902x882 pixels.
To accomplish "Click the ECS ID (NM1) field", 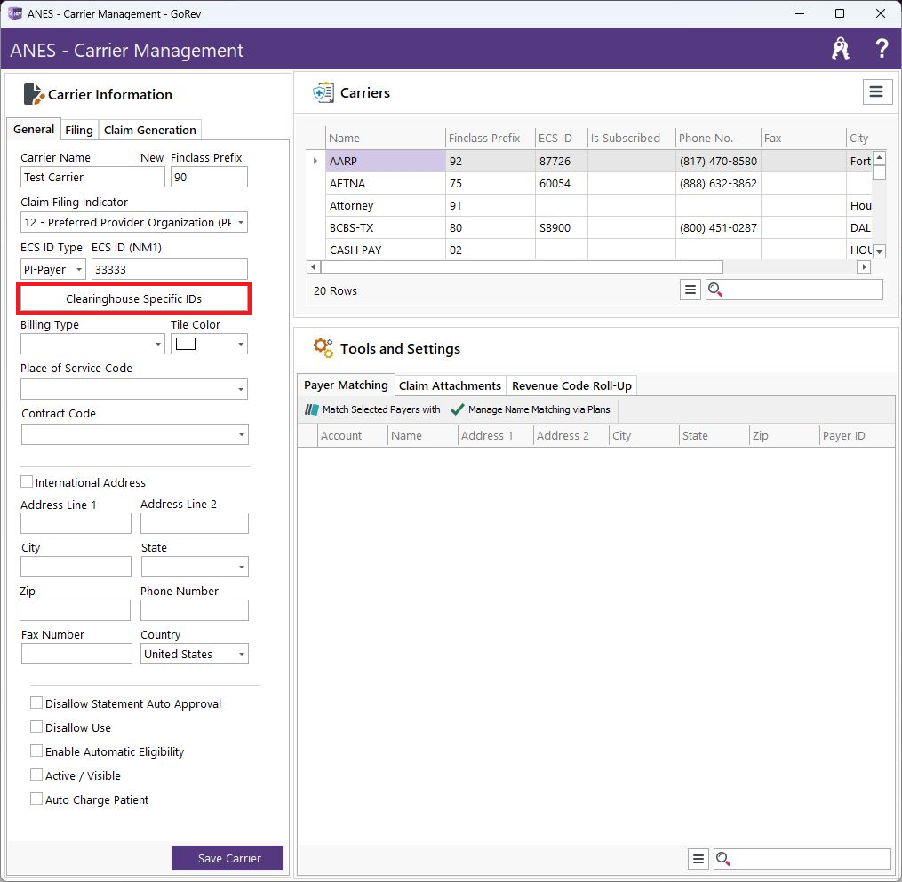I will (x=170, y=269).
